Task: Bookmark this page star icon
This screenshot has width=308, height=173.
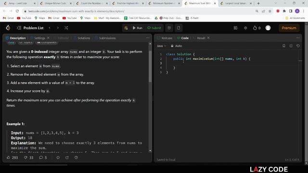Action: [x=269, y=11]
